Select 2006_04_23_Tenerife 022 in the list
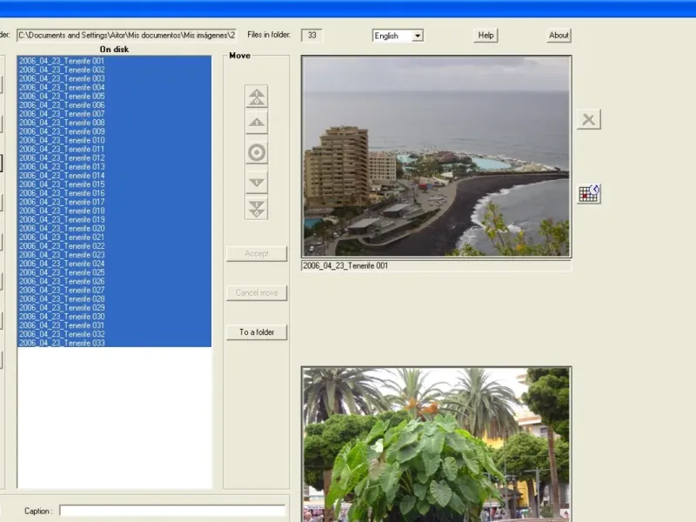696x522 pixels. point(114,246)
